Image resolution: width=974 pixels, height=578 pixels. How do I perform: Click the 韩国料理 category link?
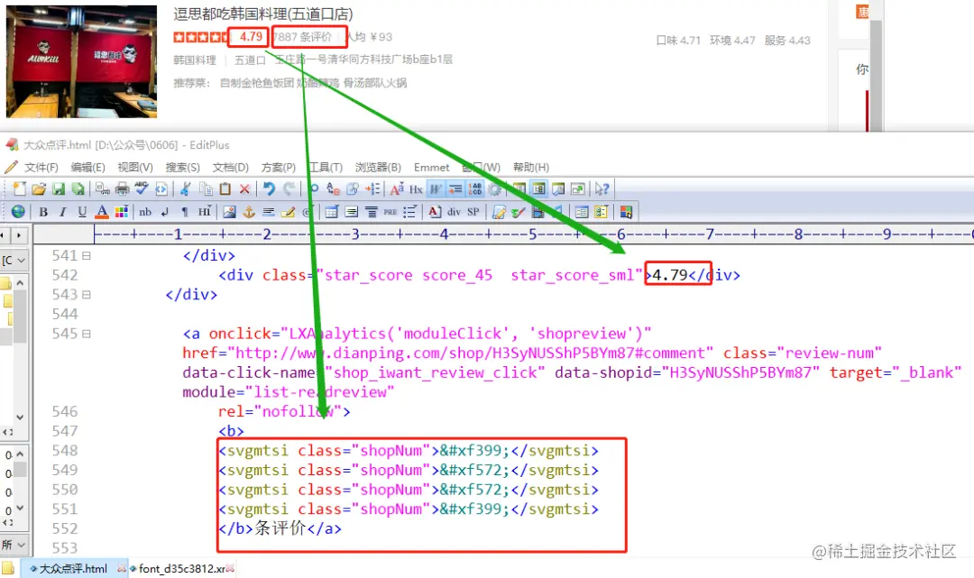[195, 60]
